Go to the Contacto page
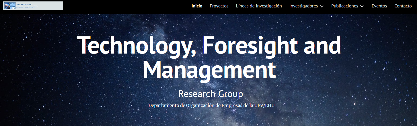417x126 pixels. (x=403, y=6)
